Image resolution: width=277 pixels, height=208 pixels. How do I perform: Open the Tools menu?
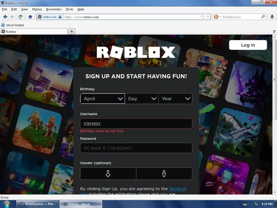(x=70, y=9)
